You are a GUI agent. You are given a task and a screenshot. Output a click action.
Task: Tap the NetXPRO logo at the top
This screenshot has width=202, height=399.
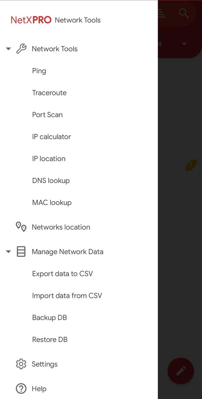point(31,20)
